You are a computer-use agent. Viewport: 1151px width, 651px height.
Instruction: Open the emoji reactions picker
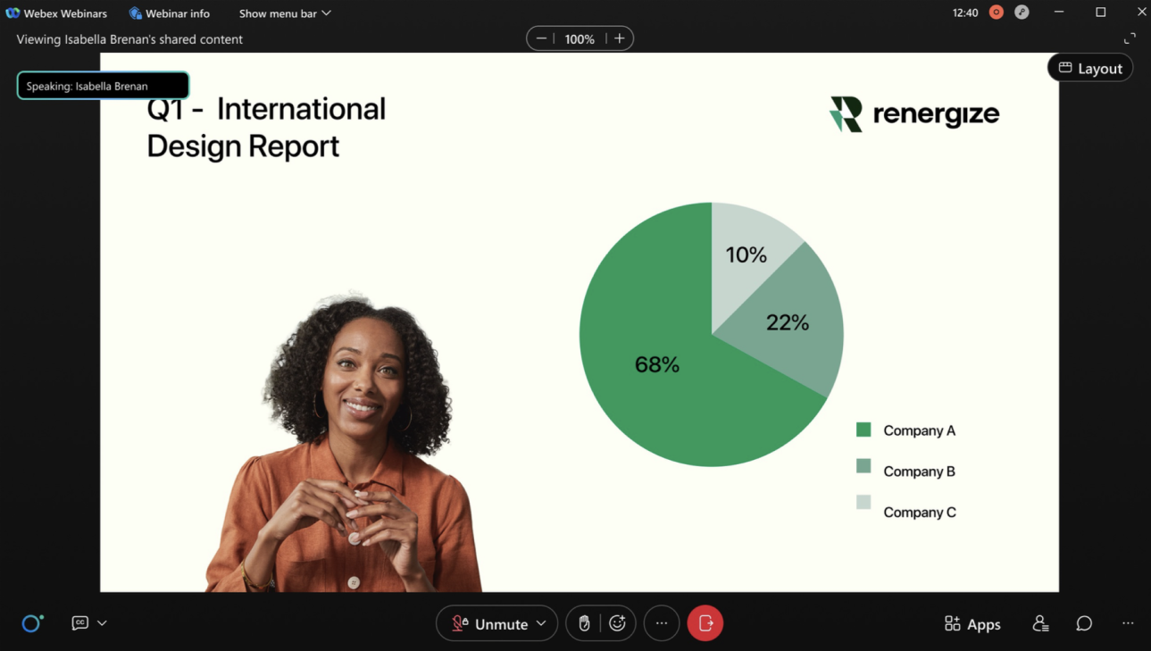tap(617, 623)
